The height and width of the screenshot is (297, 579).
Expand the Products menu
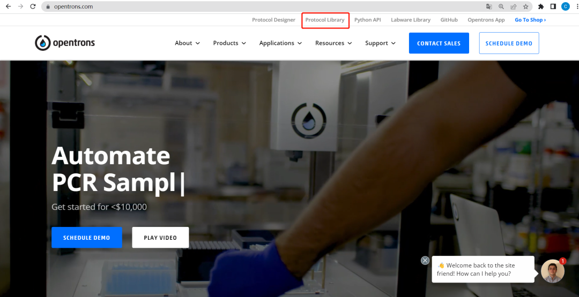[x=229, y=43]
